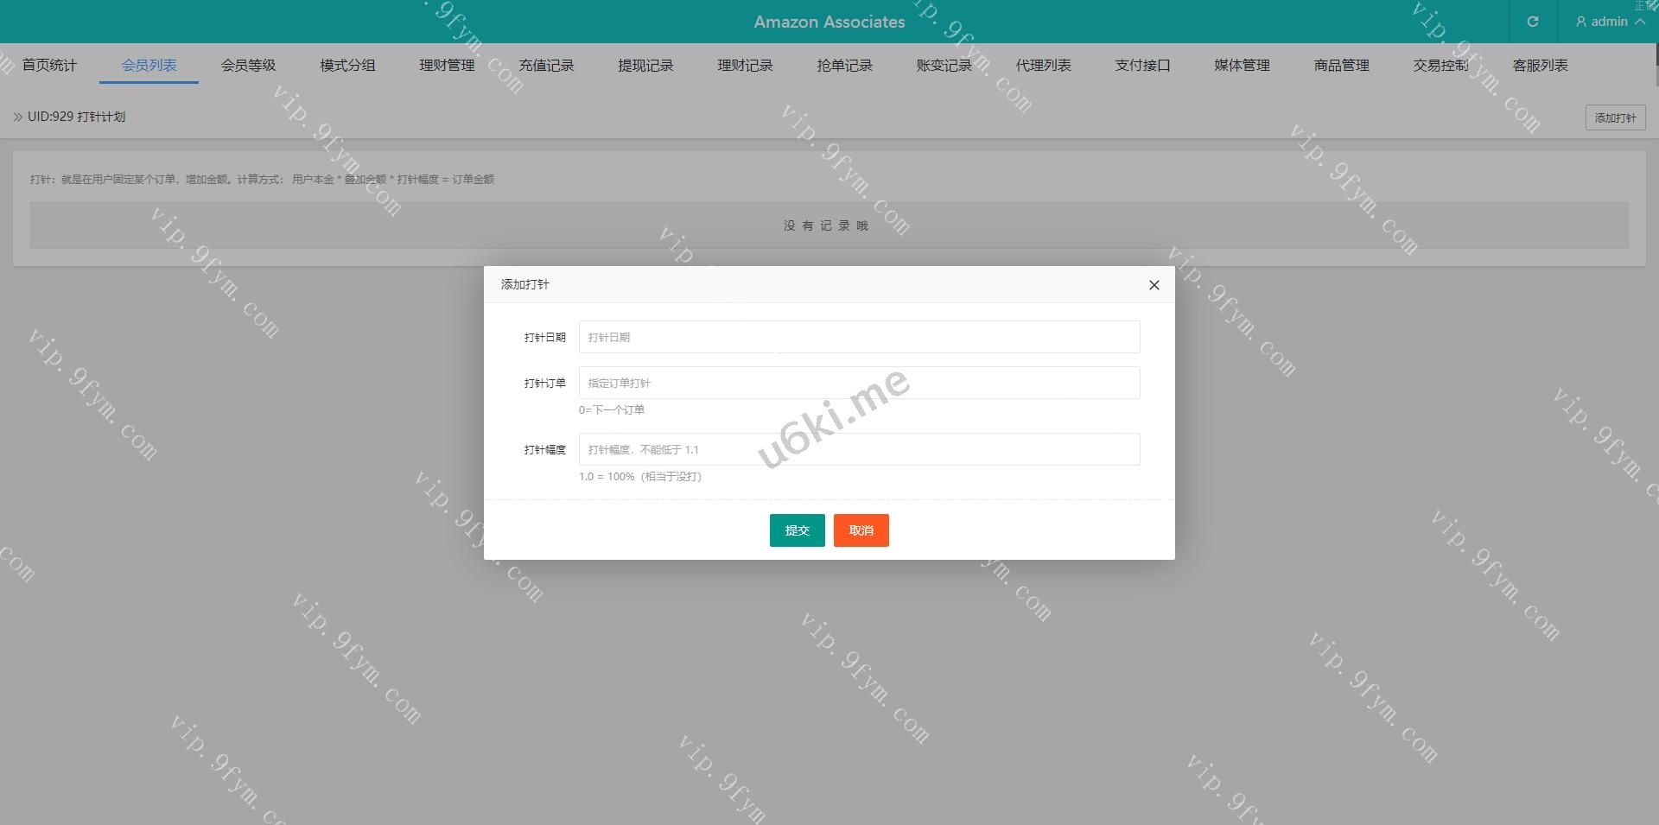Open the 客服列表 tab
The width and height of the screenshot is (1659, 825).
(x=1540, y=66)
